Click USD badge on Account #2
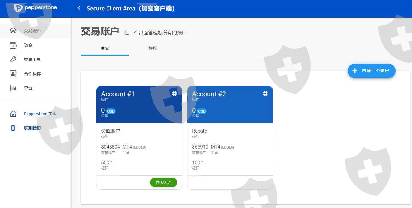 [202, 111]
